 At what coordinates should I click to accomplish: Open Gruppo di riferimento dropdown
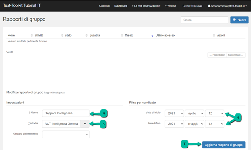(x=65, y=134)
